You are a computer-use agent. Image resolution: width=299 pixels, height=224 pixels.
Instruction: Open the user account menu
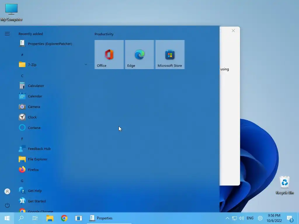tap(7, 191)
